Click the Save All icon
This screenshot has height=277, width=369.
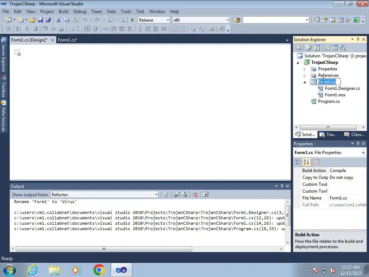(x=48, y=20)
